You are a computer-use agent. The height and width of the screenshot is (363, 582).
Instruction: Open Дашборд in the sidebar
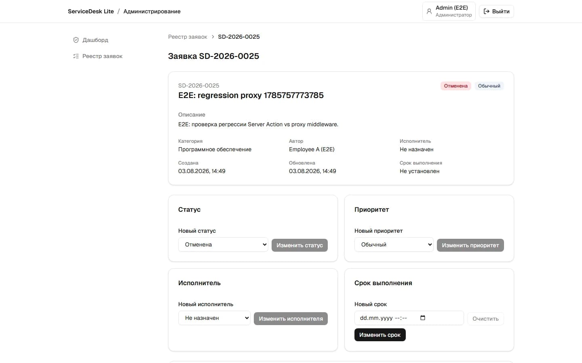[x=95, y=40]
